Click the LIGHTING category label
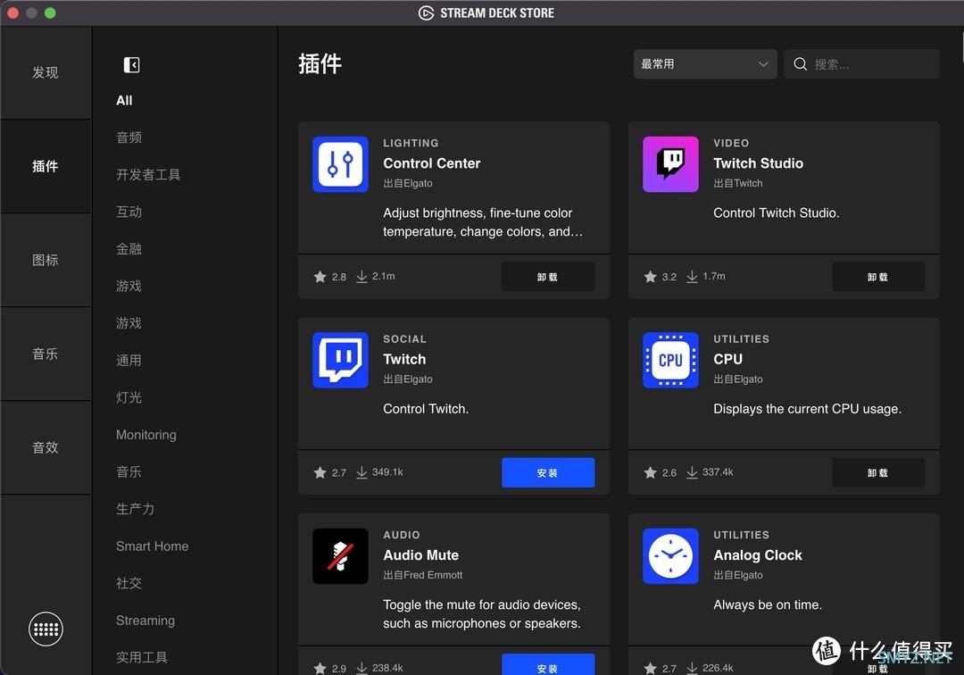The width and height of the screenshot is (964, 675). click(411, 143)
